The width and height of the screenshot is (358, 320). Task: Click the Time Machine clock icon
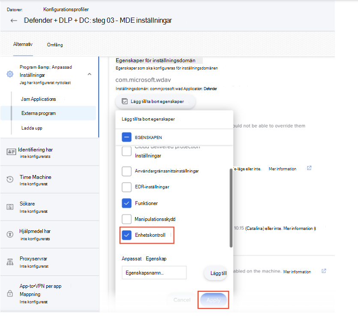click(10, 179)
